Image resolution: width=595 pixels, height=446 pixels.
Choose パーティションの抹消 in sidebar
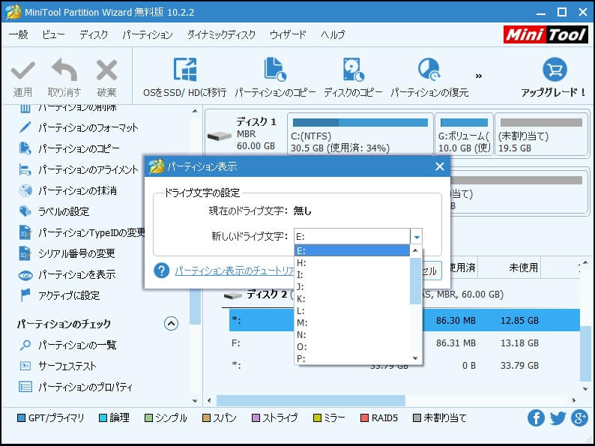[67, 190]
